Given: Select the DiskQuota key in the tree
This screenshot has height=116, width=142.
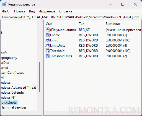Looking at the screenshot, I should 9,102.
